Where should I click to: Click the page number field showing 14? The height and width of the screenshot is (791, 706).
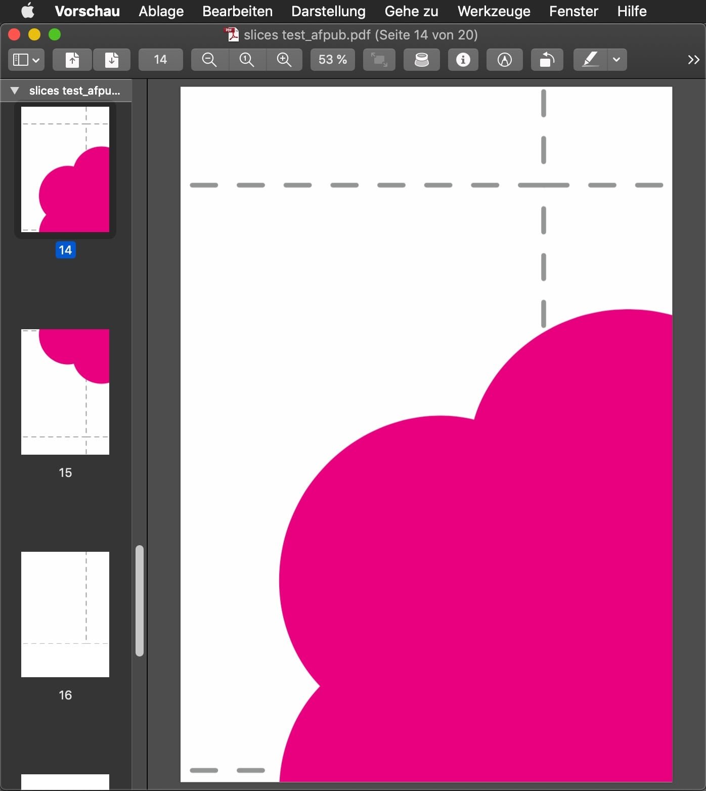tap(160, 60)
